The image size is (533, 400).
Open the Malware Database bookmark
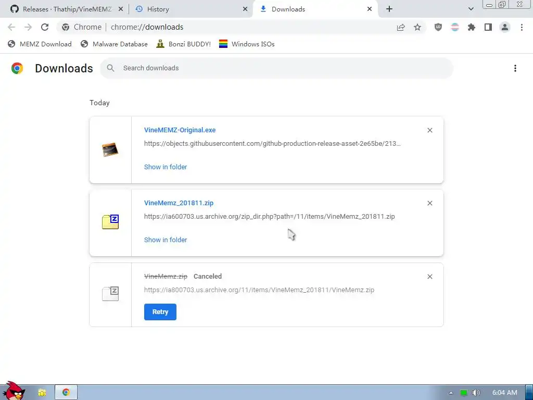[x=114, y=44]
